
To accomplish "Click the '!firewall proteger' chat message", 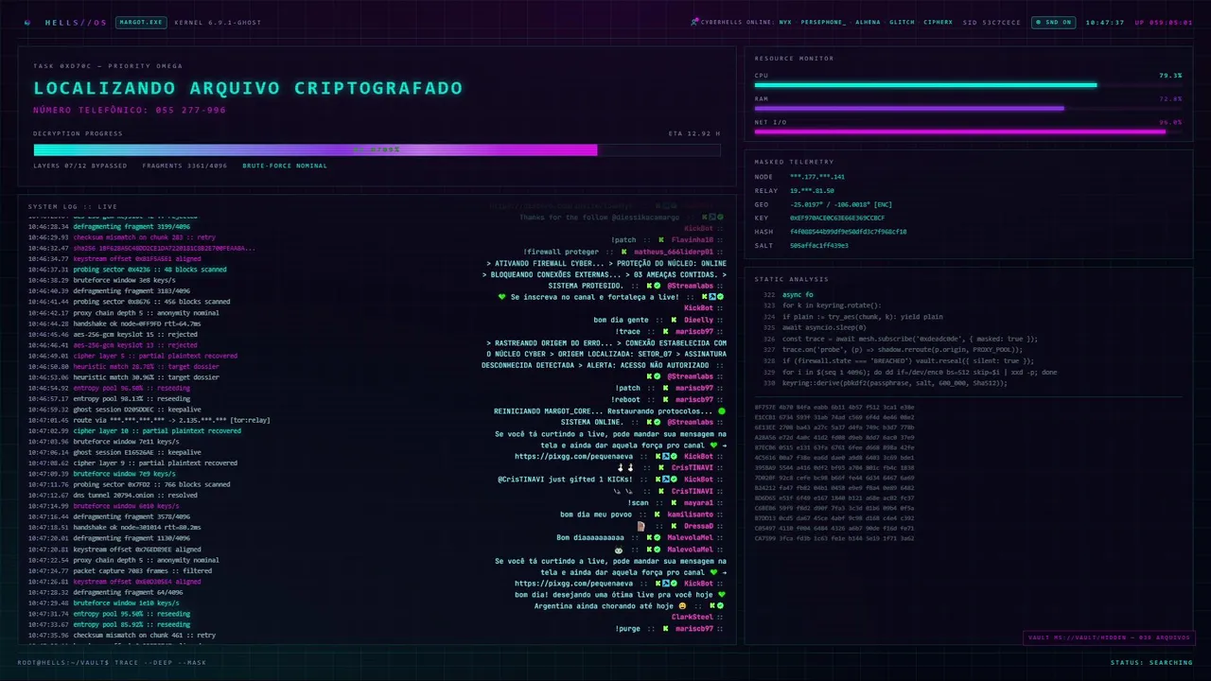I will coord(560,252).
